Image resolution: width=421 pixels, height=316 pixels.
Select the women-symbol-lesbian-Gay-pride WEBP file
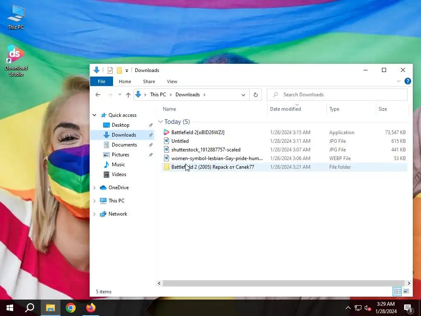pos(285,158)
